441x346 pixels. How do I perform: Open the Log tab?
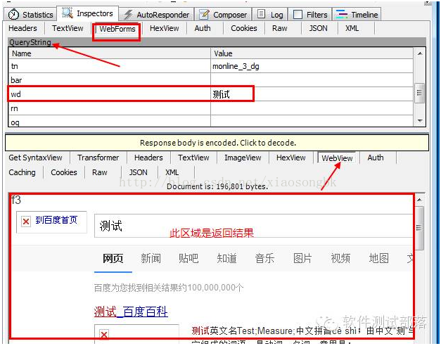pos(270,15)
